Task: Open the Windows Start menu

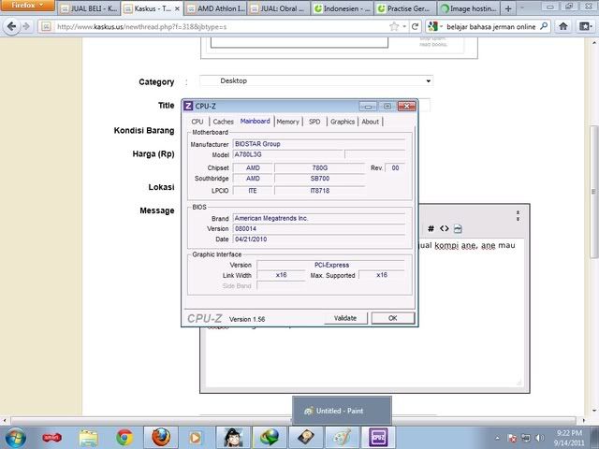Action: click(x=15, y=438)
